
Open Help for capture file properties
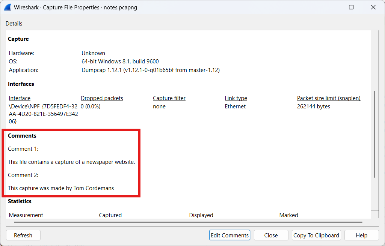361,235
